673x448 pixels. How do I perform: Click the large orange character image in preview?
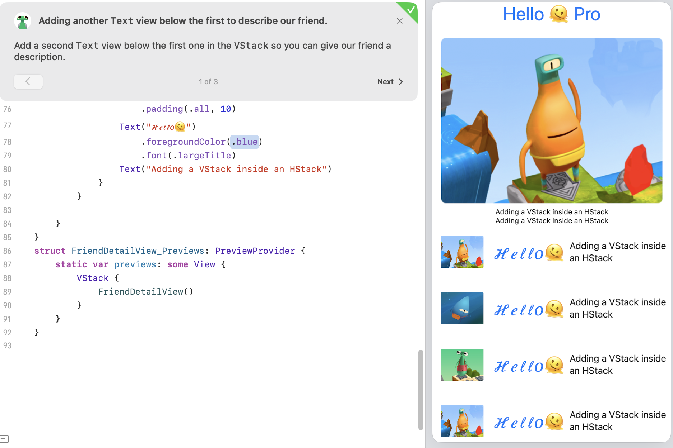(552, 120)
